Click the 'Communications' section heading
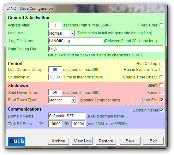The width and height of the screenshot is (174, 155). pos(25,109)
